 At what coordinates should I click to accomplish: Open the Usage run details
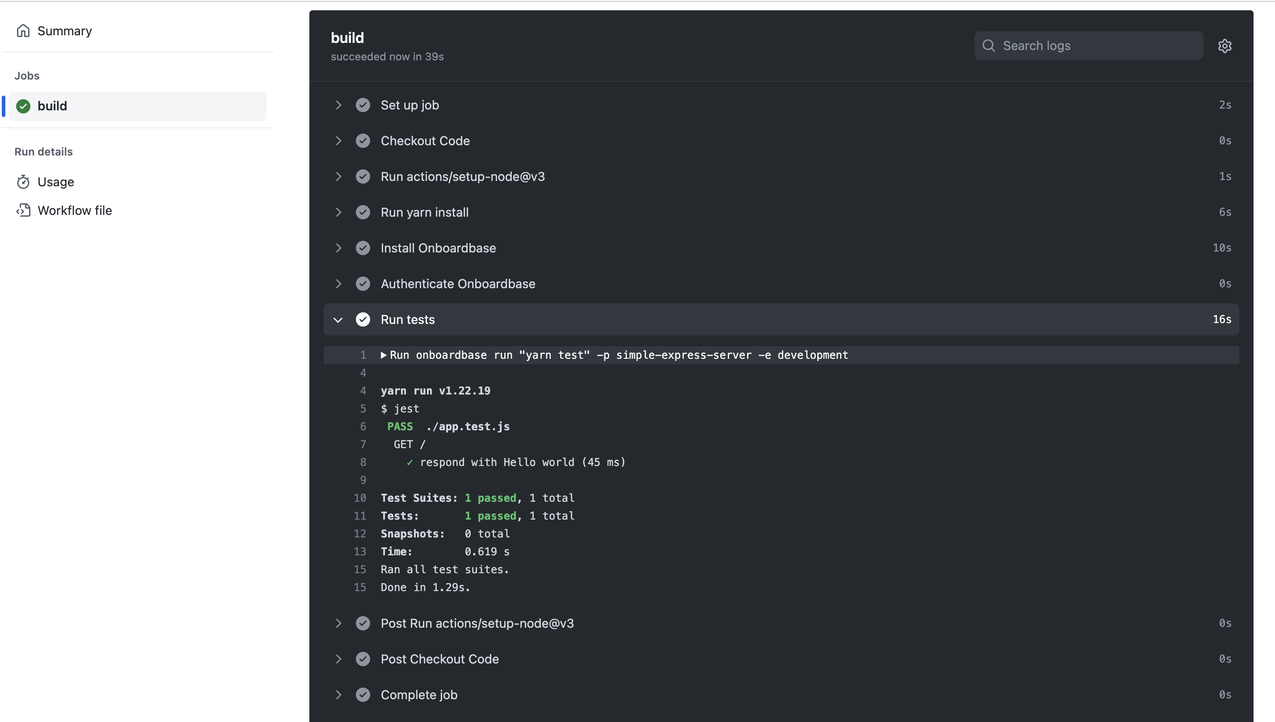pyautogui.click(x=55, y=182)
